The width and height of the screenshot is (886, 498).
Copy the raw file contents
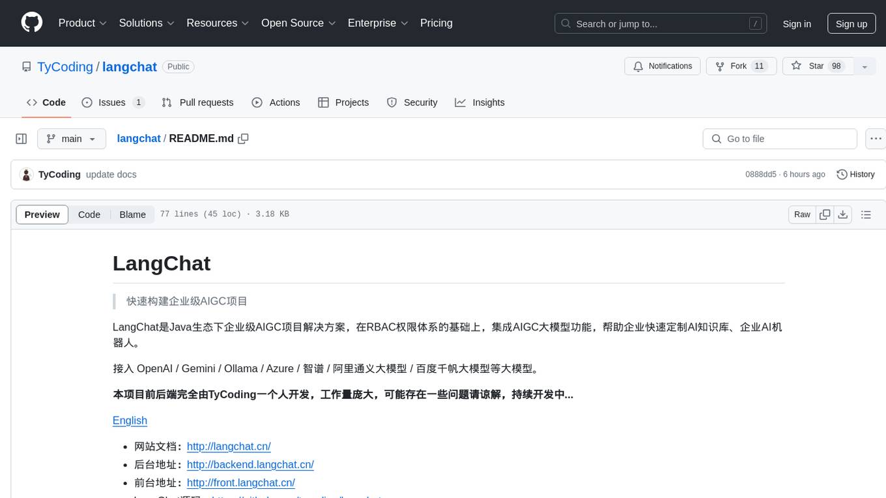point(825,214)
